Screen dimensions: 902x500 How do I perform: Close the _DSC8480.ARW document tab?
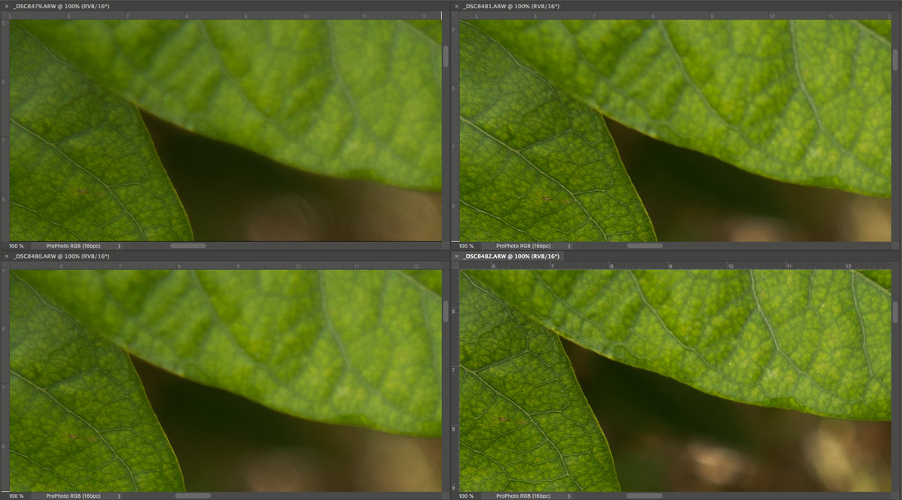(x=5, y=256)
